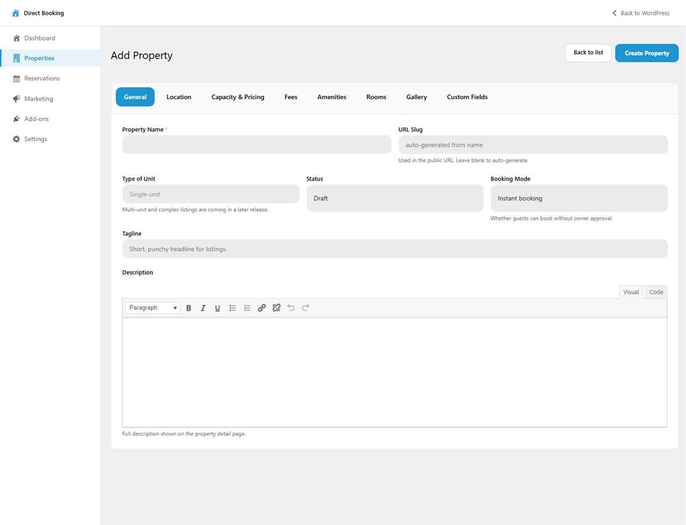The image size is (686, 525).
Task: Open the Paragraph format dropdown
Action: click(x=152, y=308)
